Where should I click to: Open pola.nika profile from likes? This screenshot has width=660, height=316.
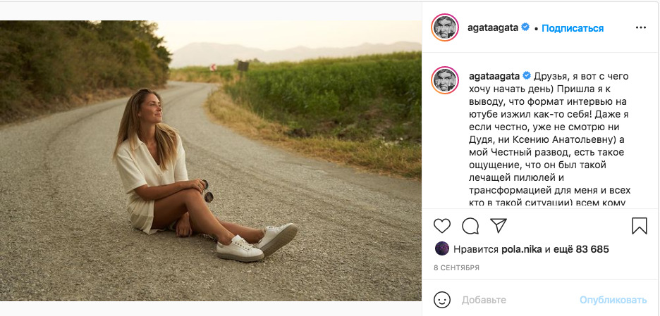(521, 249)
